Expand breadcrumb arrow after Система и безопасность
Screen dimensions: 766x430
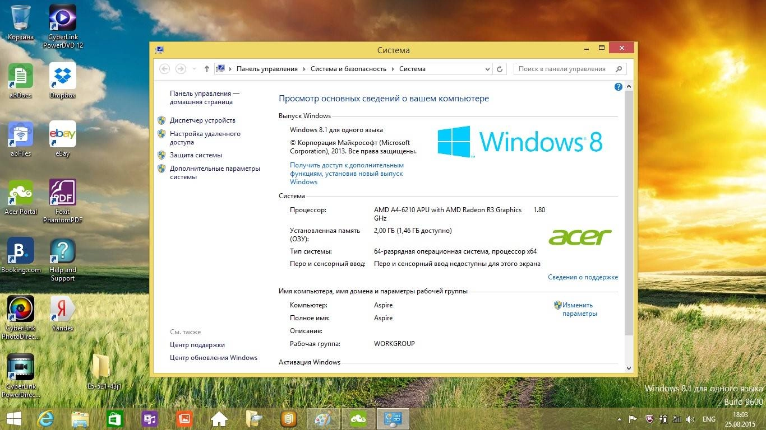pyautogui.click(x=393, y=69)
